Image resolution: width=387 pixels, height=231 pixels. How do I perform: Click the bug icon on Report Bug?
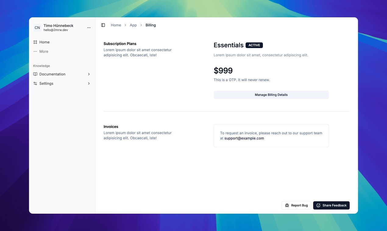(x=287, y=205)
